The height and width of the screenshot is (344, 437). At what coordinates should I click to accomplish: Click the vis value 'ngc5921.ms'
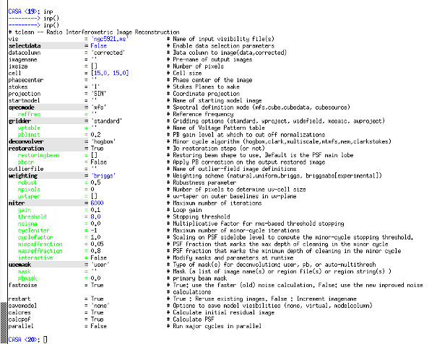click(x=110, y=39)
